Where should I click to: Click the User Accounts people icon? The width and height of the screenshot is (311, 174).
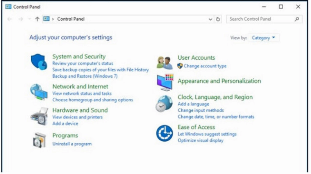[164, 62]
